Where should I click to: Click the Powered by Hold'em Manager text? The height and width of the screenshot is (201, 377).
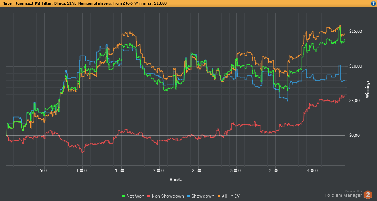(343, 193)
